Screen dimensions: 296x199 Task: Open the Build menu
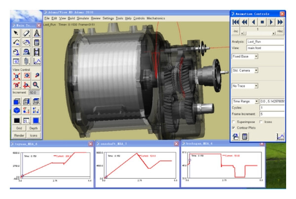[72, 18]
